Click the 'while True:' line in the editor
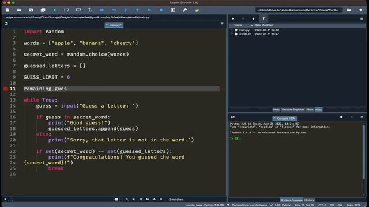This screenshot has width=369, height=207. [x=40, y=100]
